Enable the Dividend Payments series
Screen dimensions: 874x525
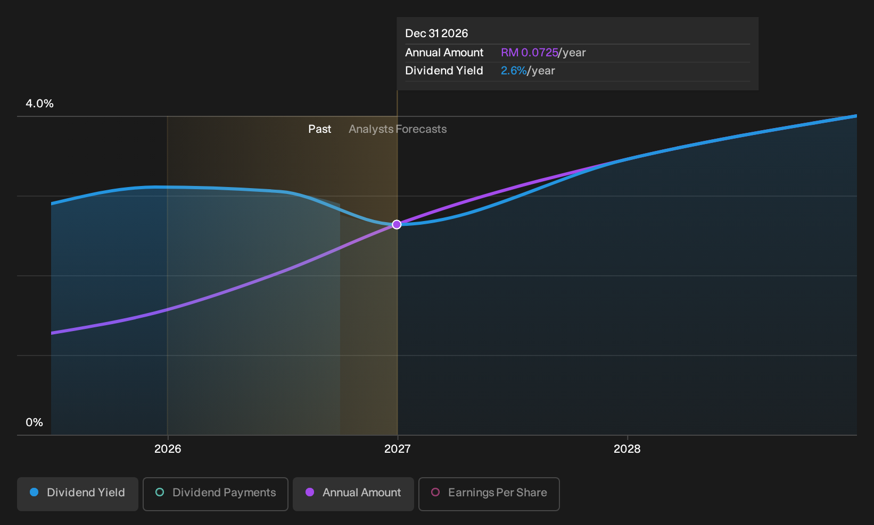216,494
